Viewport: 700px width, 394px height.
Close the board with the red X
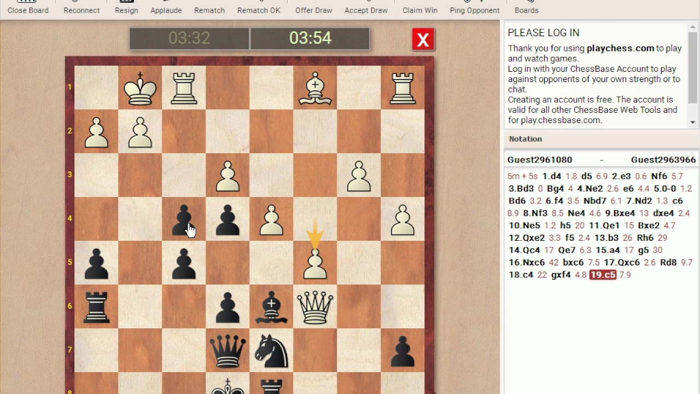[423, 39]
